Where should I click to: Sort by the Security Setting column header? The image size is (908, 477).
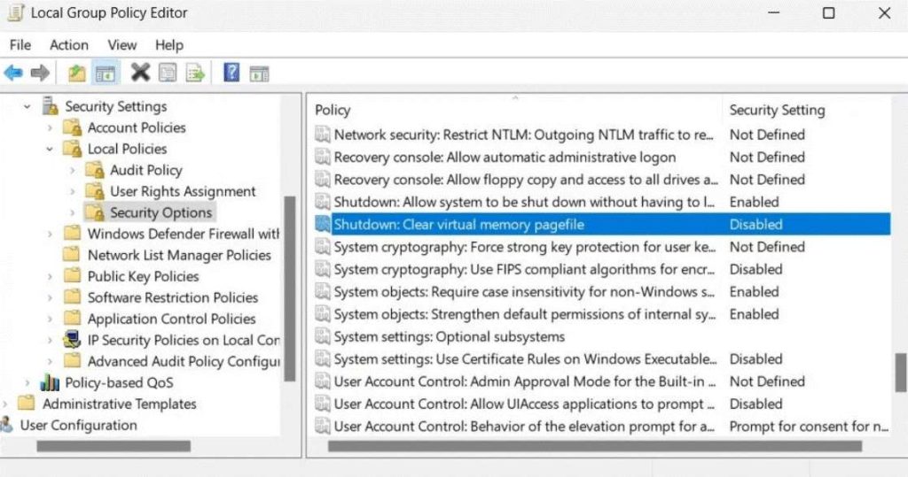(777, 110)
